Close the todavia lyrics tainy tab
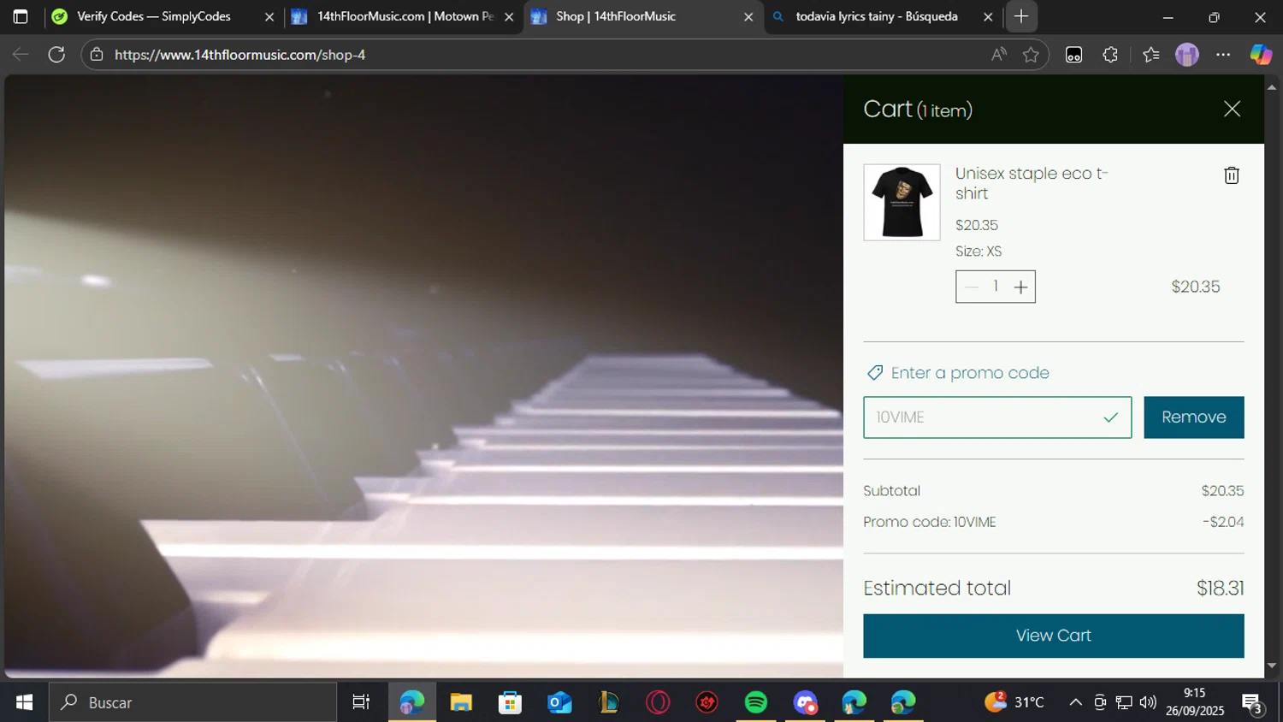Viewport: 1283px width, 722px height. click(x=988, y=17)
